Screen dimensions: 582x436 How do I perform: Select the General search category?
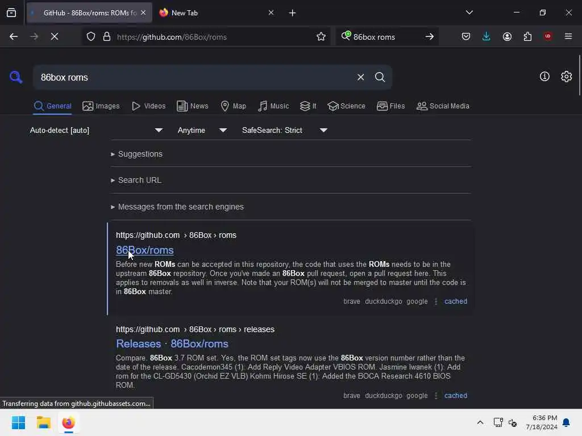coord(53,106)
